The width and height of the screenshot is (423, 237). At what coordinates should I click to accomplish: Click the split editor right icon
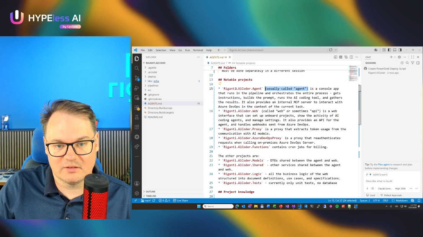[351, 57]
